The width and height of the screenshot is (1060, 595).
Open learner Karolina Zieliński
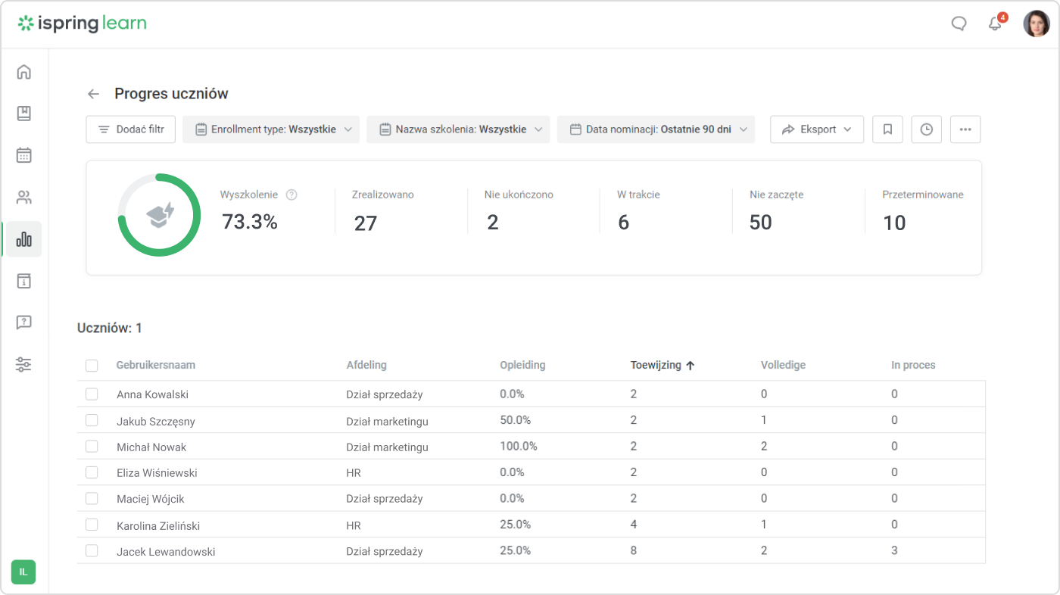click(158, 525)
